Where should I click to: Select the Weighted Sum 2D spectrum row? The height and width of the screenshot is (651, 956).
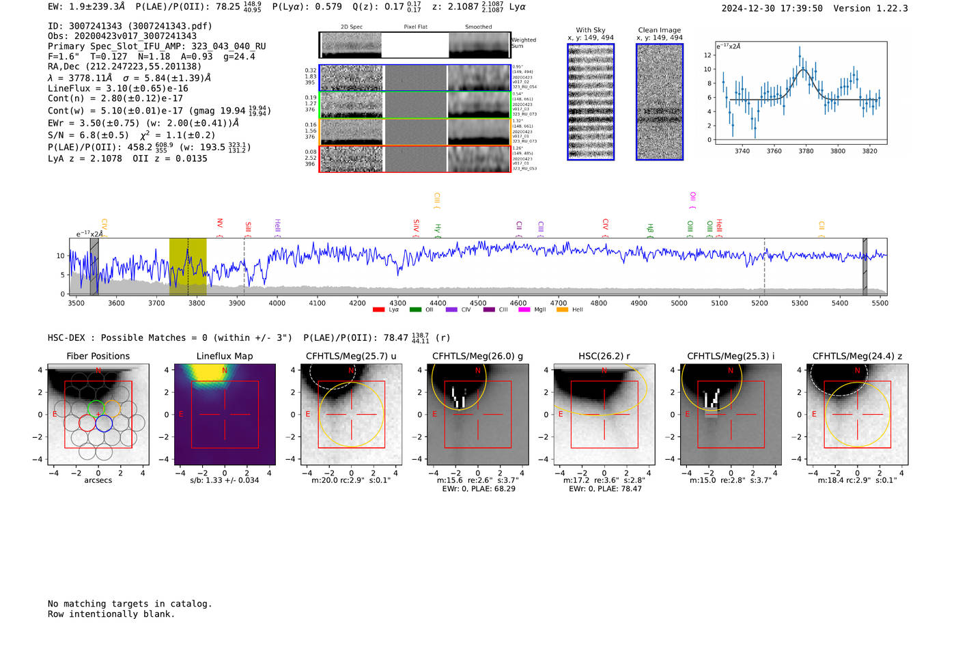(x=414, y=45)
